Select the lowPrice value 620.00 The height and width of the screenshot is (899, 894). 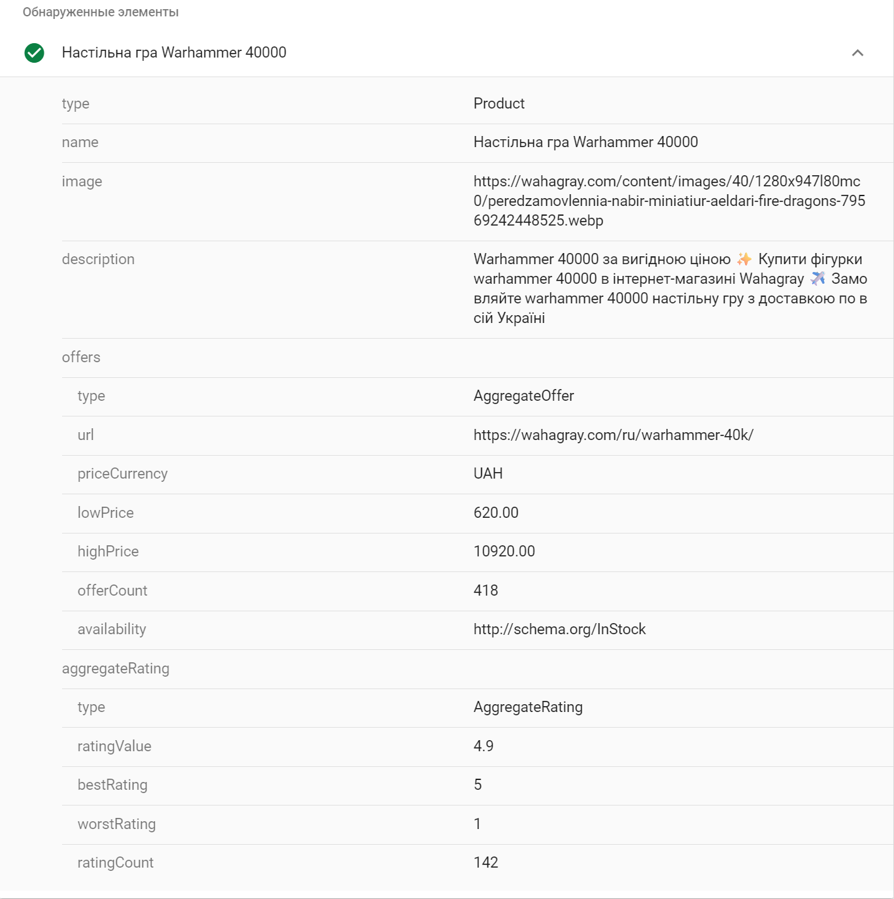pos(495,513)
